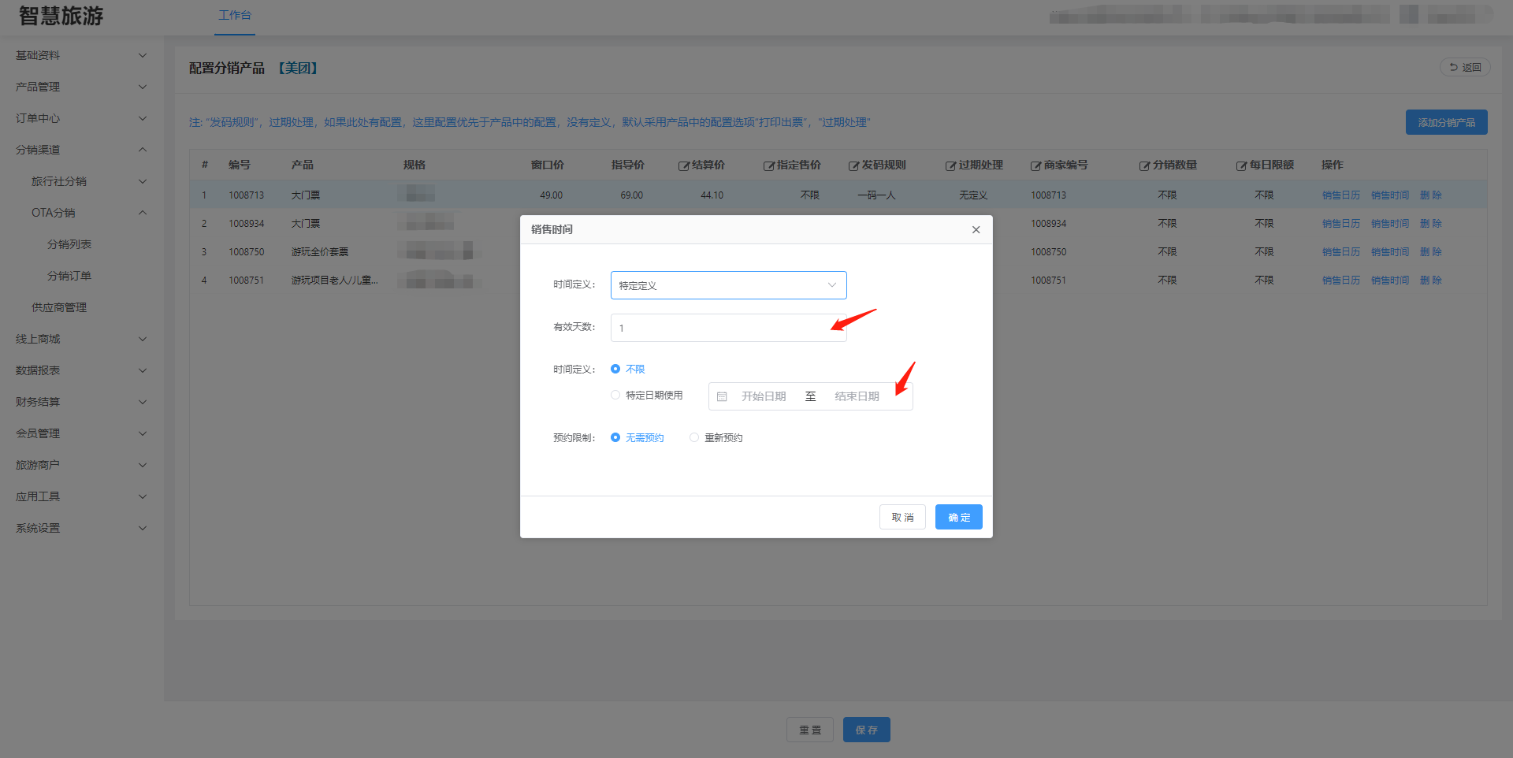Select the 特定日期使用 radio option
The height and width of the screenshot is (758, 1513).
615,396
